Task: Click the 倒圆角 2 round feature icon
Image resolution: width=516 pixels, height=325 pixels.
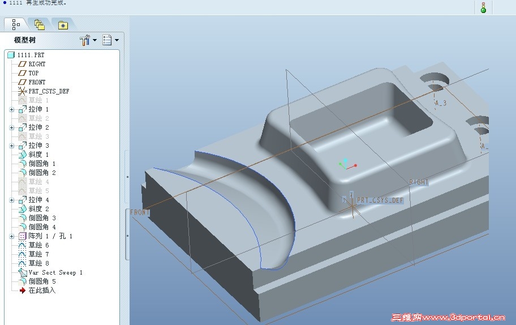Action: click(x=23, y=173)
